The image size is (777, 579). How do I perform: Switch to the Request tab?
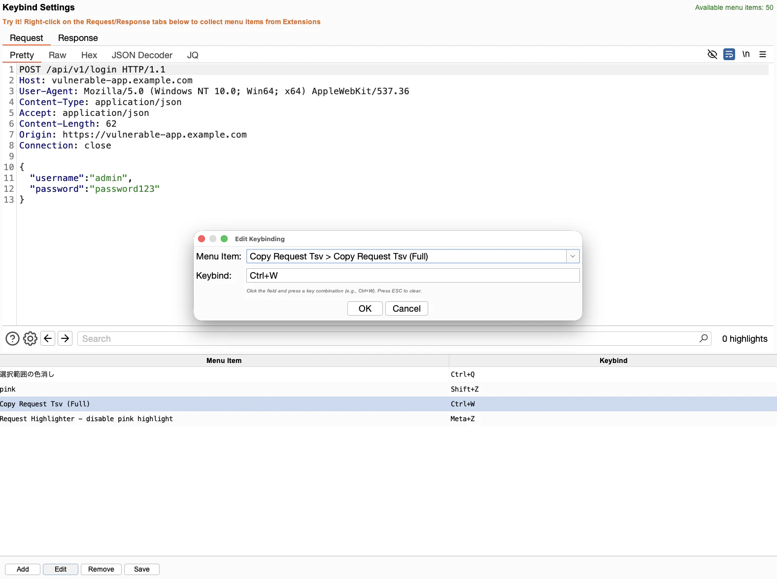pyautogui.click(x=27, y=38)
